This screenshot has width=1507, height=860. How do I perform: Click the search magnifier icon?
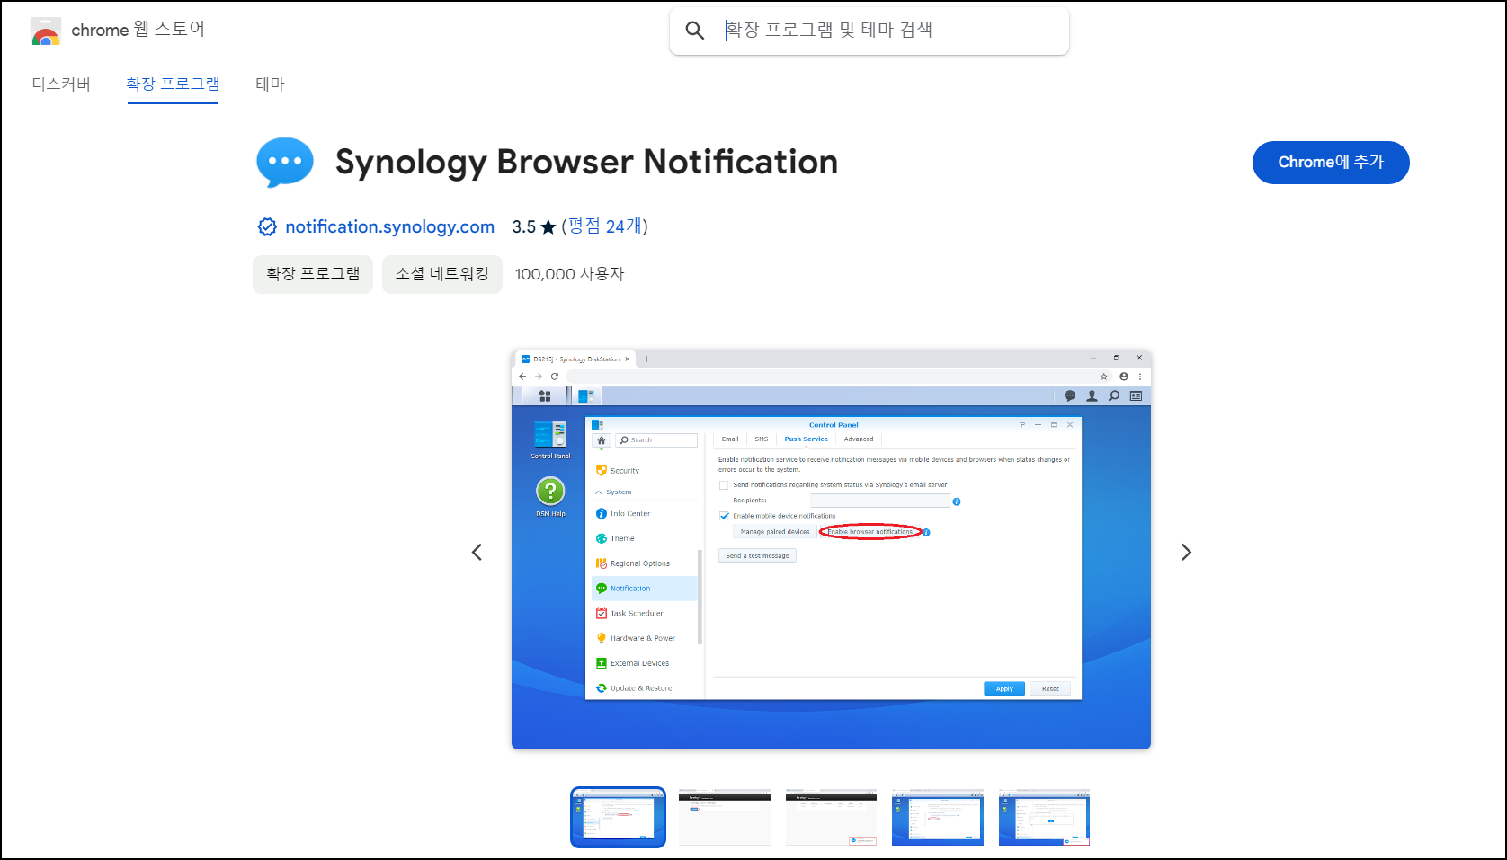[694, 31]
